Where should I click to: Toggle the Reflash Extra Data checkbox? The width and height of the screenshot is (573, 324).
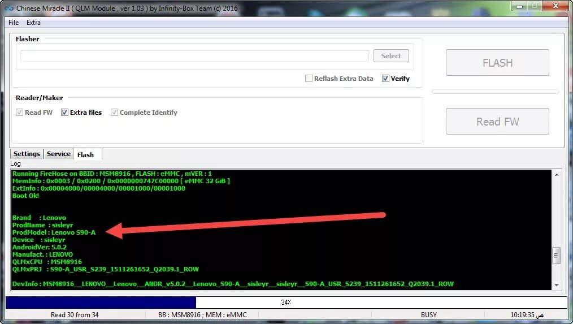coord(309,78)
